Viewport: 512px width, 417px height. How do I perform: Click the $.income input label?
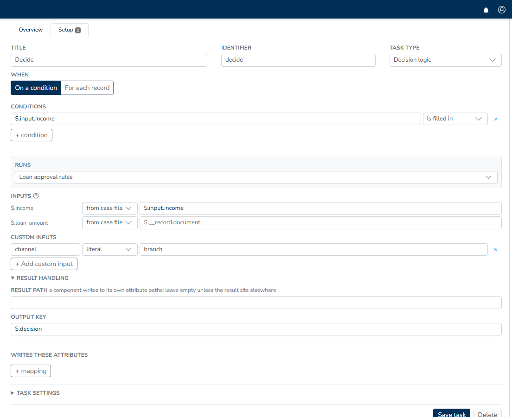[x=22, y=208]
